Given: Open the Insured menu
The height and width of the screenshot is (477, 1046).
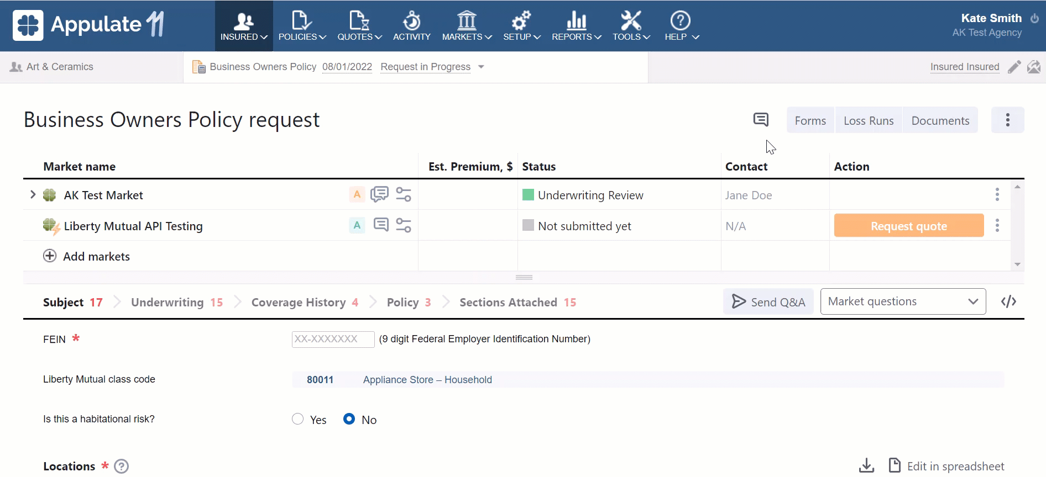Looking at the screenshot, I should point(244,26).
